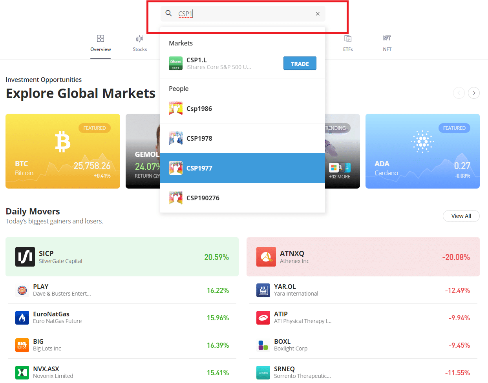Click the NFT icon
488x383 pixels.
click(x=387, y=38)
